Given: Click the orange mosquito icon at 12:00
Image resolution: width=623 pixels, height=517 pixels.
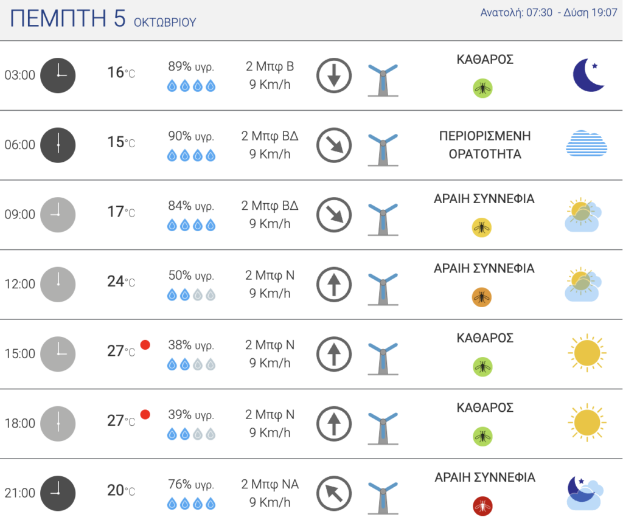Looking at the screenshot, I should pyautogui.click(x=482, y=297).
